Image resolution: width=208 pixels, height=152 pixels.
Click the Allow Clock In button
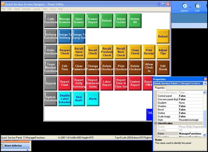point(149,68)
